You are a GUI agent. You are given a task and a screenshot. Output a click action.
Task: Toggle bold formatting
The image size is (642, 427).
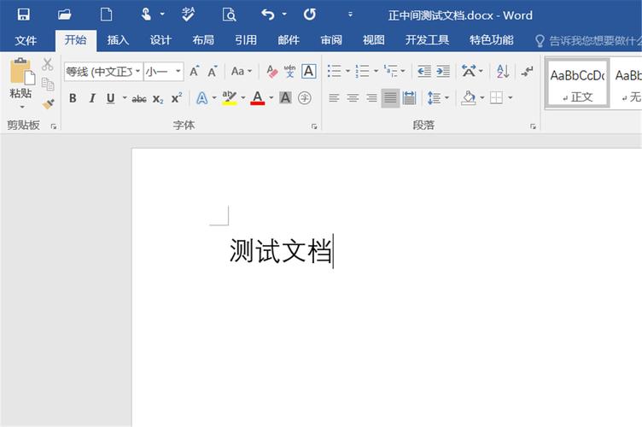(73, 98)
